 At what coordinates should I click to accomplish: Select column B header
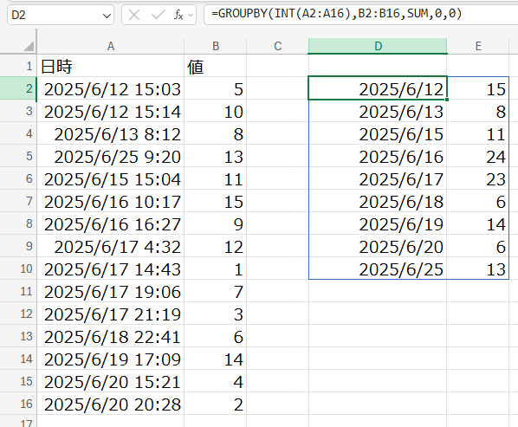pyautogui.click(x=216, y=46)
